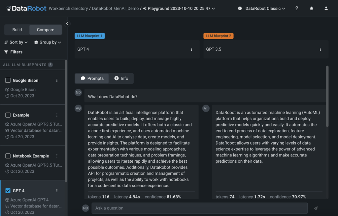Open notifications bell icon
Viewport: 338px width, 216px height.
[x=312, y=8]
